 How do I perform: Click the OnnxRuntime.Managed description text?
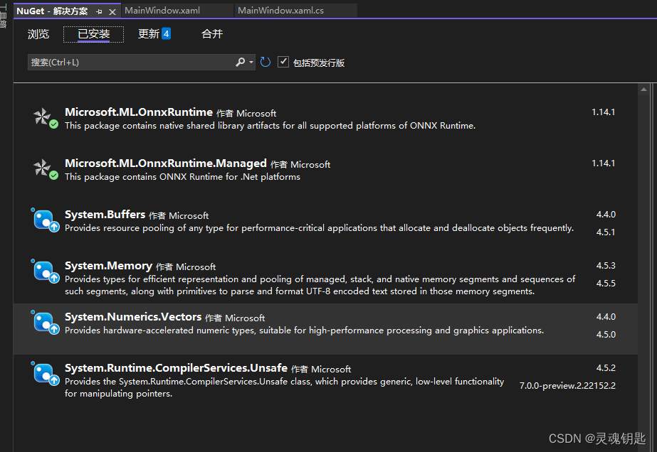182,177
